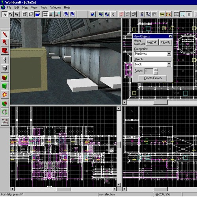
Task: Select the Path tool
Action: pos(5,121)
